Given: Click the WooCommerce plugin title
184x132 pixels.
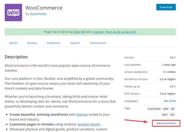Looking at the screenshot, I should tap(44, 8).
